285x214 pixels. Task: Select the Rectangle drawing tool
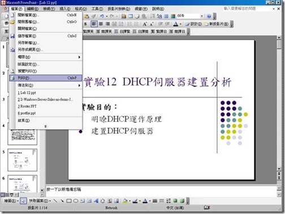[x=69, y=201]
